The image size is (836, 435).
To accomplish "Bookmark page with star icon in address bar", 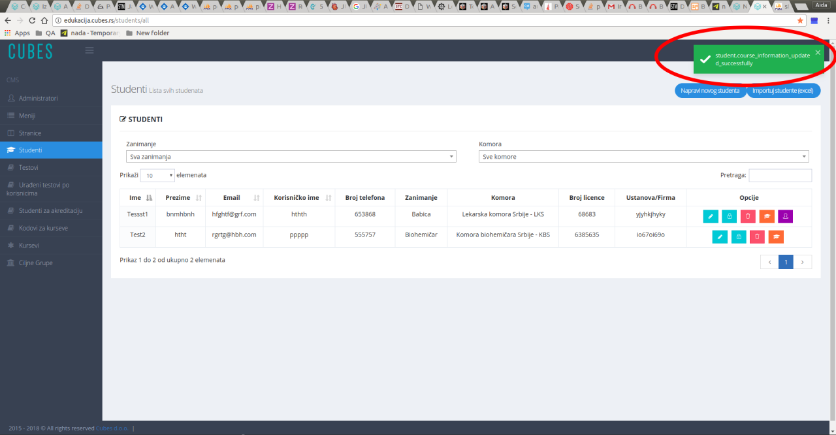I will (800, 21).
